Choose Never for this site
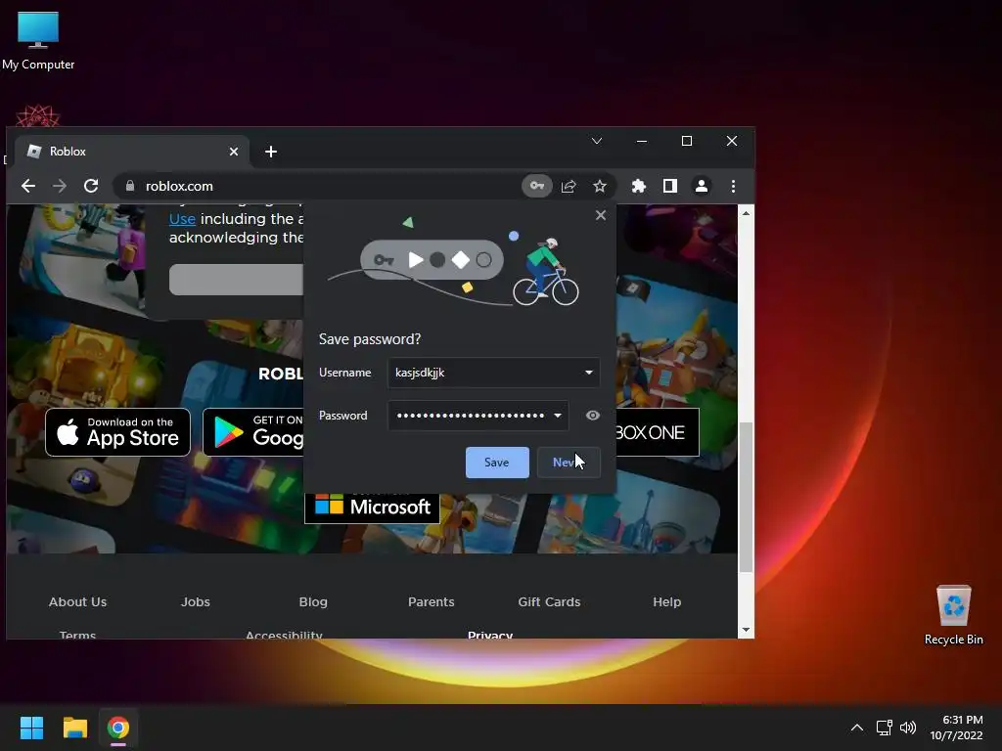 (x=569, y=463)
